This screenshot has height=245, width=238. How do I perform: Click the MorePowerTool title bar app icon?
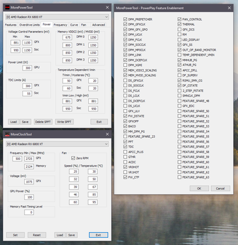(7, 7)
